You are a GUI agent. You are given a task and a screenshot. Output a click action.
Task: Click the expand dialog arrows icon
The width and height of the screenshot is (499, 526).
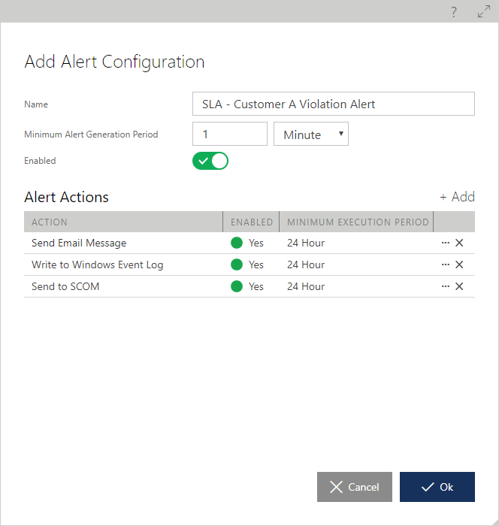click(x=483, y=11)
